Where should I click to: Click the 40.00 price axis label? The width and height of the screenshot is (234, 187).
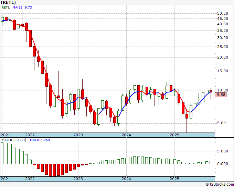223,24
